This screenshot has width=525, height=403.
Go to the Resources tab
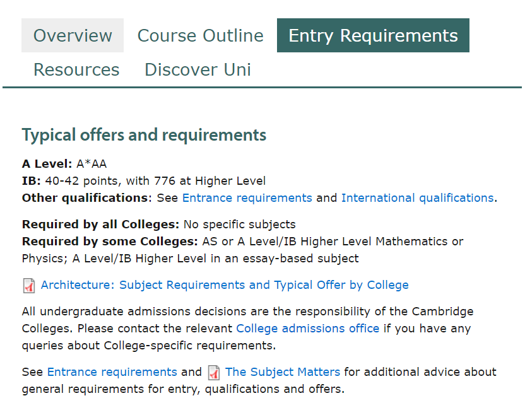[76, 69]
